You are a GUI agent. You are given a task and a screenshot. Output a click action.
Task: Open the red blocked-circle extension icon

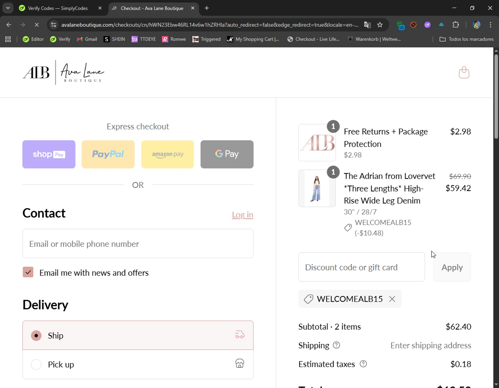414,25
